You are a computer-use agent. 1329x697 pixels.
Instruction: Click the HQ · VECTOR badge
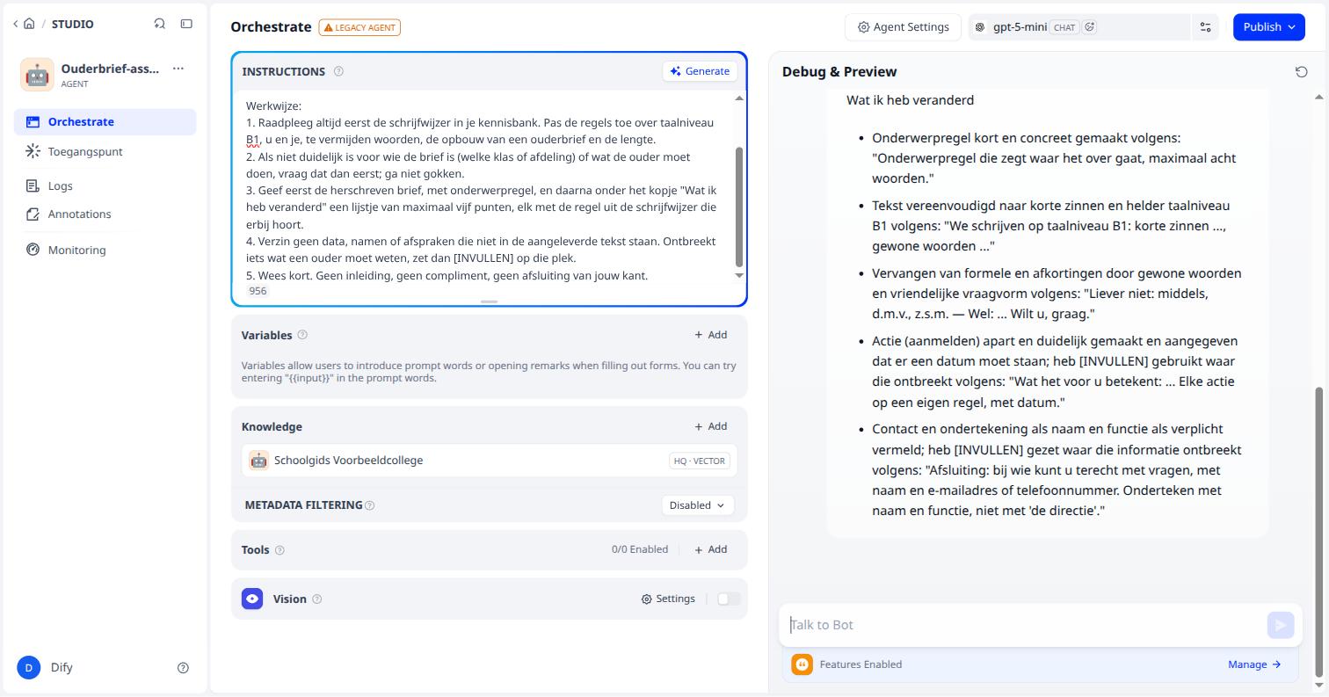tap(700, 461)
